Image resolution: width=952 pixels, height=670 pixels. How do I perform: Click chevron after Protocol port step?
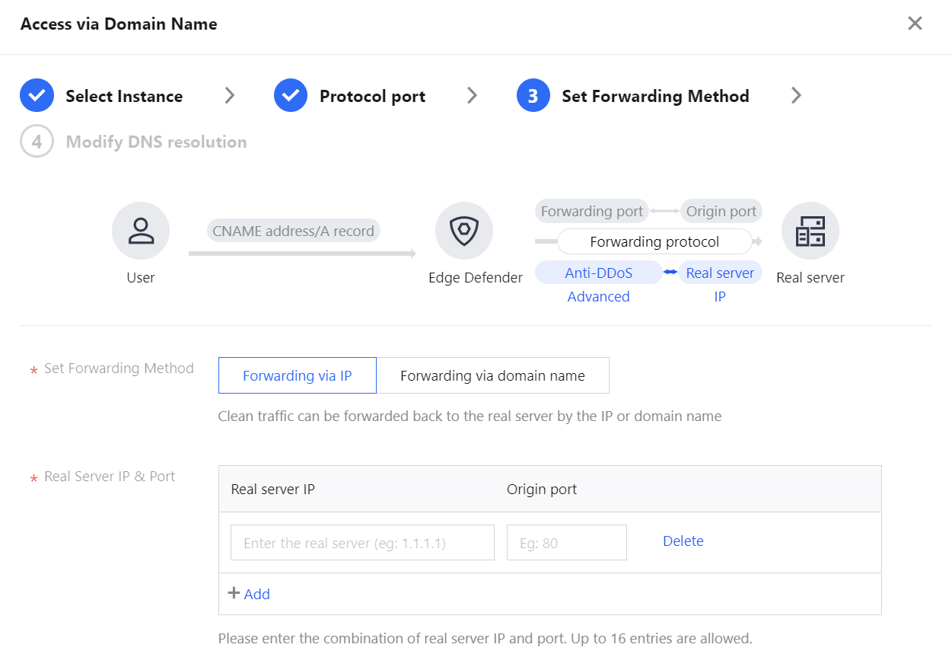tap(472, 96)
